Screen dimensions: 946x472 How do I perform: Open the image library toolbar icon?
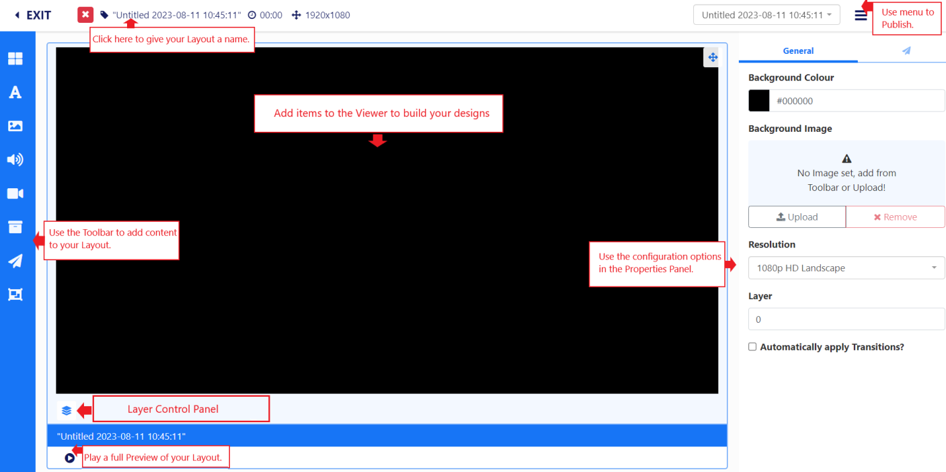click(15, 126)
